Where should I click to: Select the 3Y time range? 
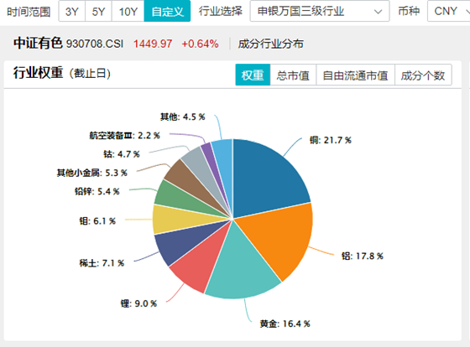coord(72,12)
